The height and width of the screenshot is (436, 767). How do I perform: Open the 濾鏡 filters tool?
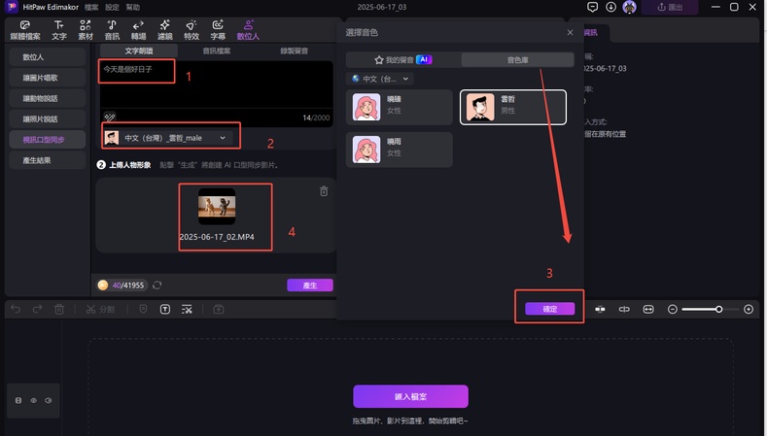164,28
